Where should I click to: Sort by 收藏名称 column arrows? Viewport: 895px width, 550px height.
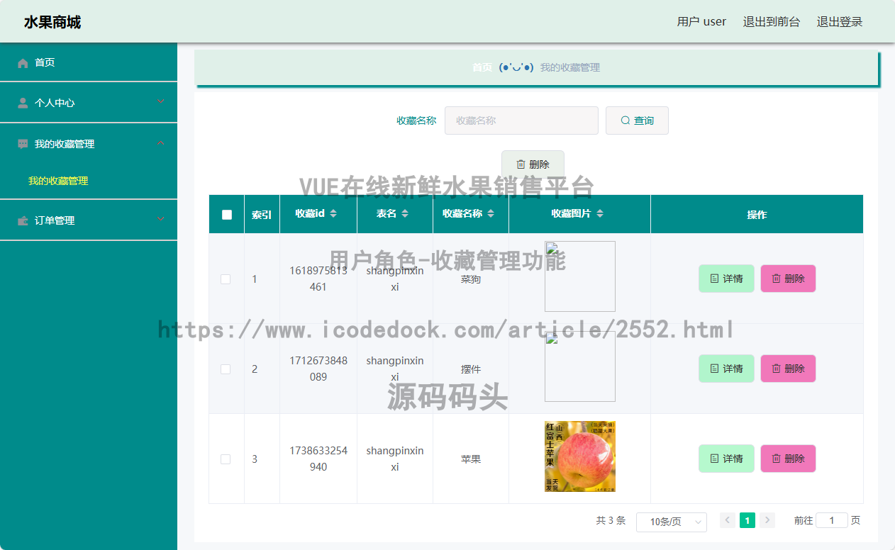coord(491,213)
